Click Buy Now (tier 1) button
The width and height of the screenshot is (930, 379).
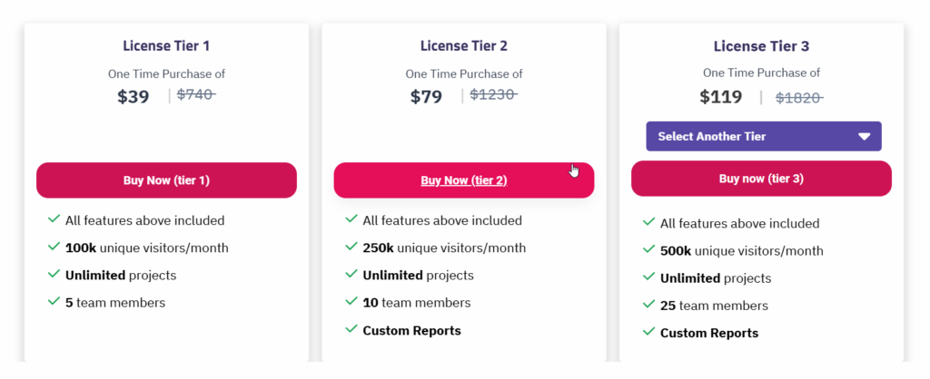click(166, 180)
